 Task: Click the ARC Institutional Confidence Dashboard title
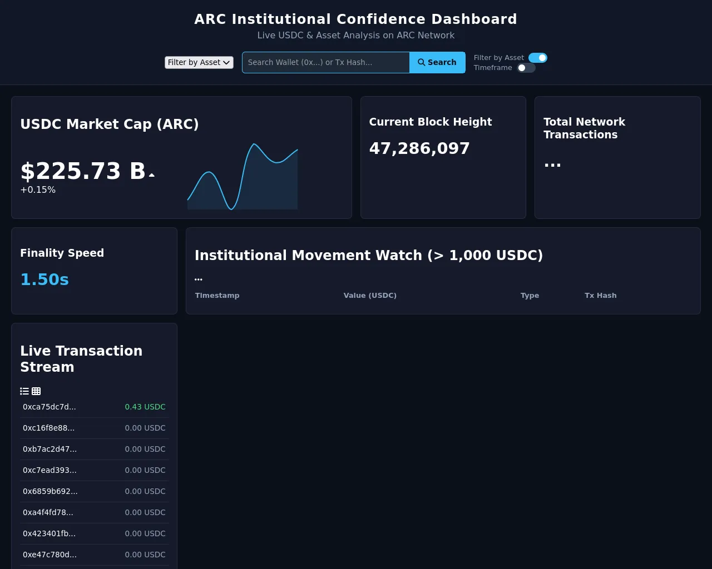pyautogui.click(x=356, y=19)
